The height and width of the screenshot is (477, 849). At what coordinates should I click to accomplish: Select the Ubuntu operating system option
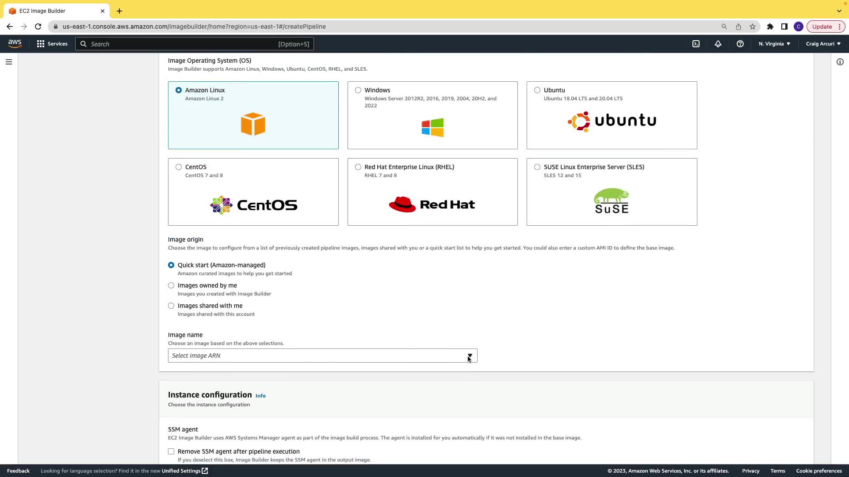pos(537,90)
